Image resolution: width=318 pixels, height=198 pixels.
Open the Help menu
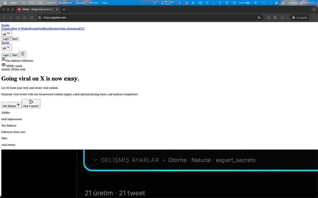click(x=105, y=3)
